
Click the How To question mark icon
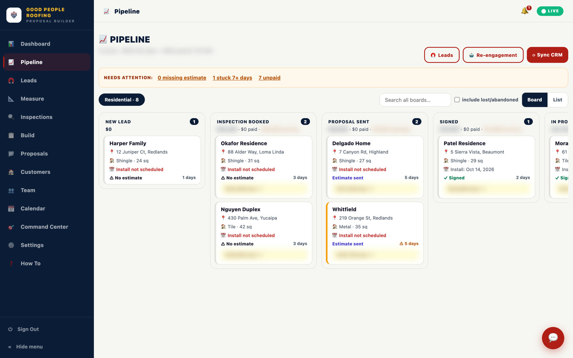(x=11, y=263)
